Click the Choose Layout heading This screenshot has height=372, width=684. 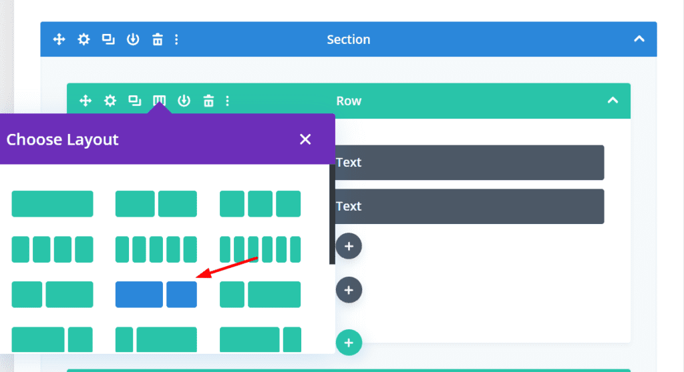pos(62,140)
